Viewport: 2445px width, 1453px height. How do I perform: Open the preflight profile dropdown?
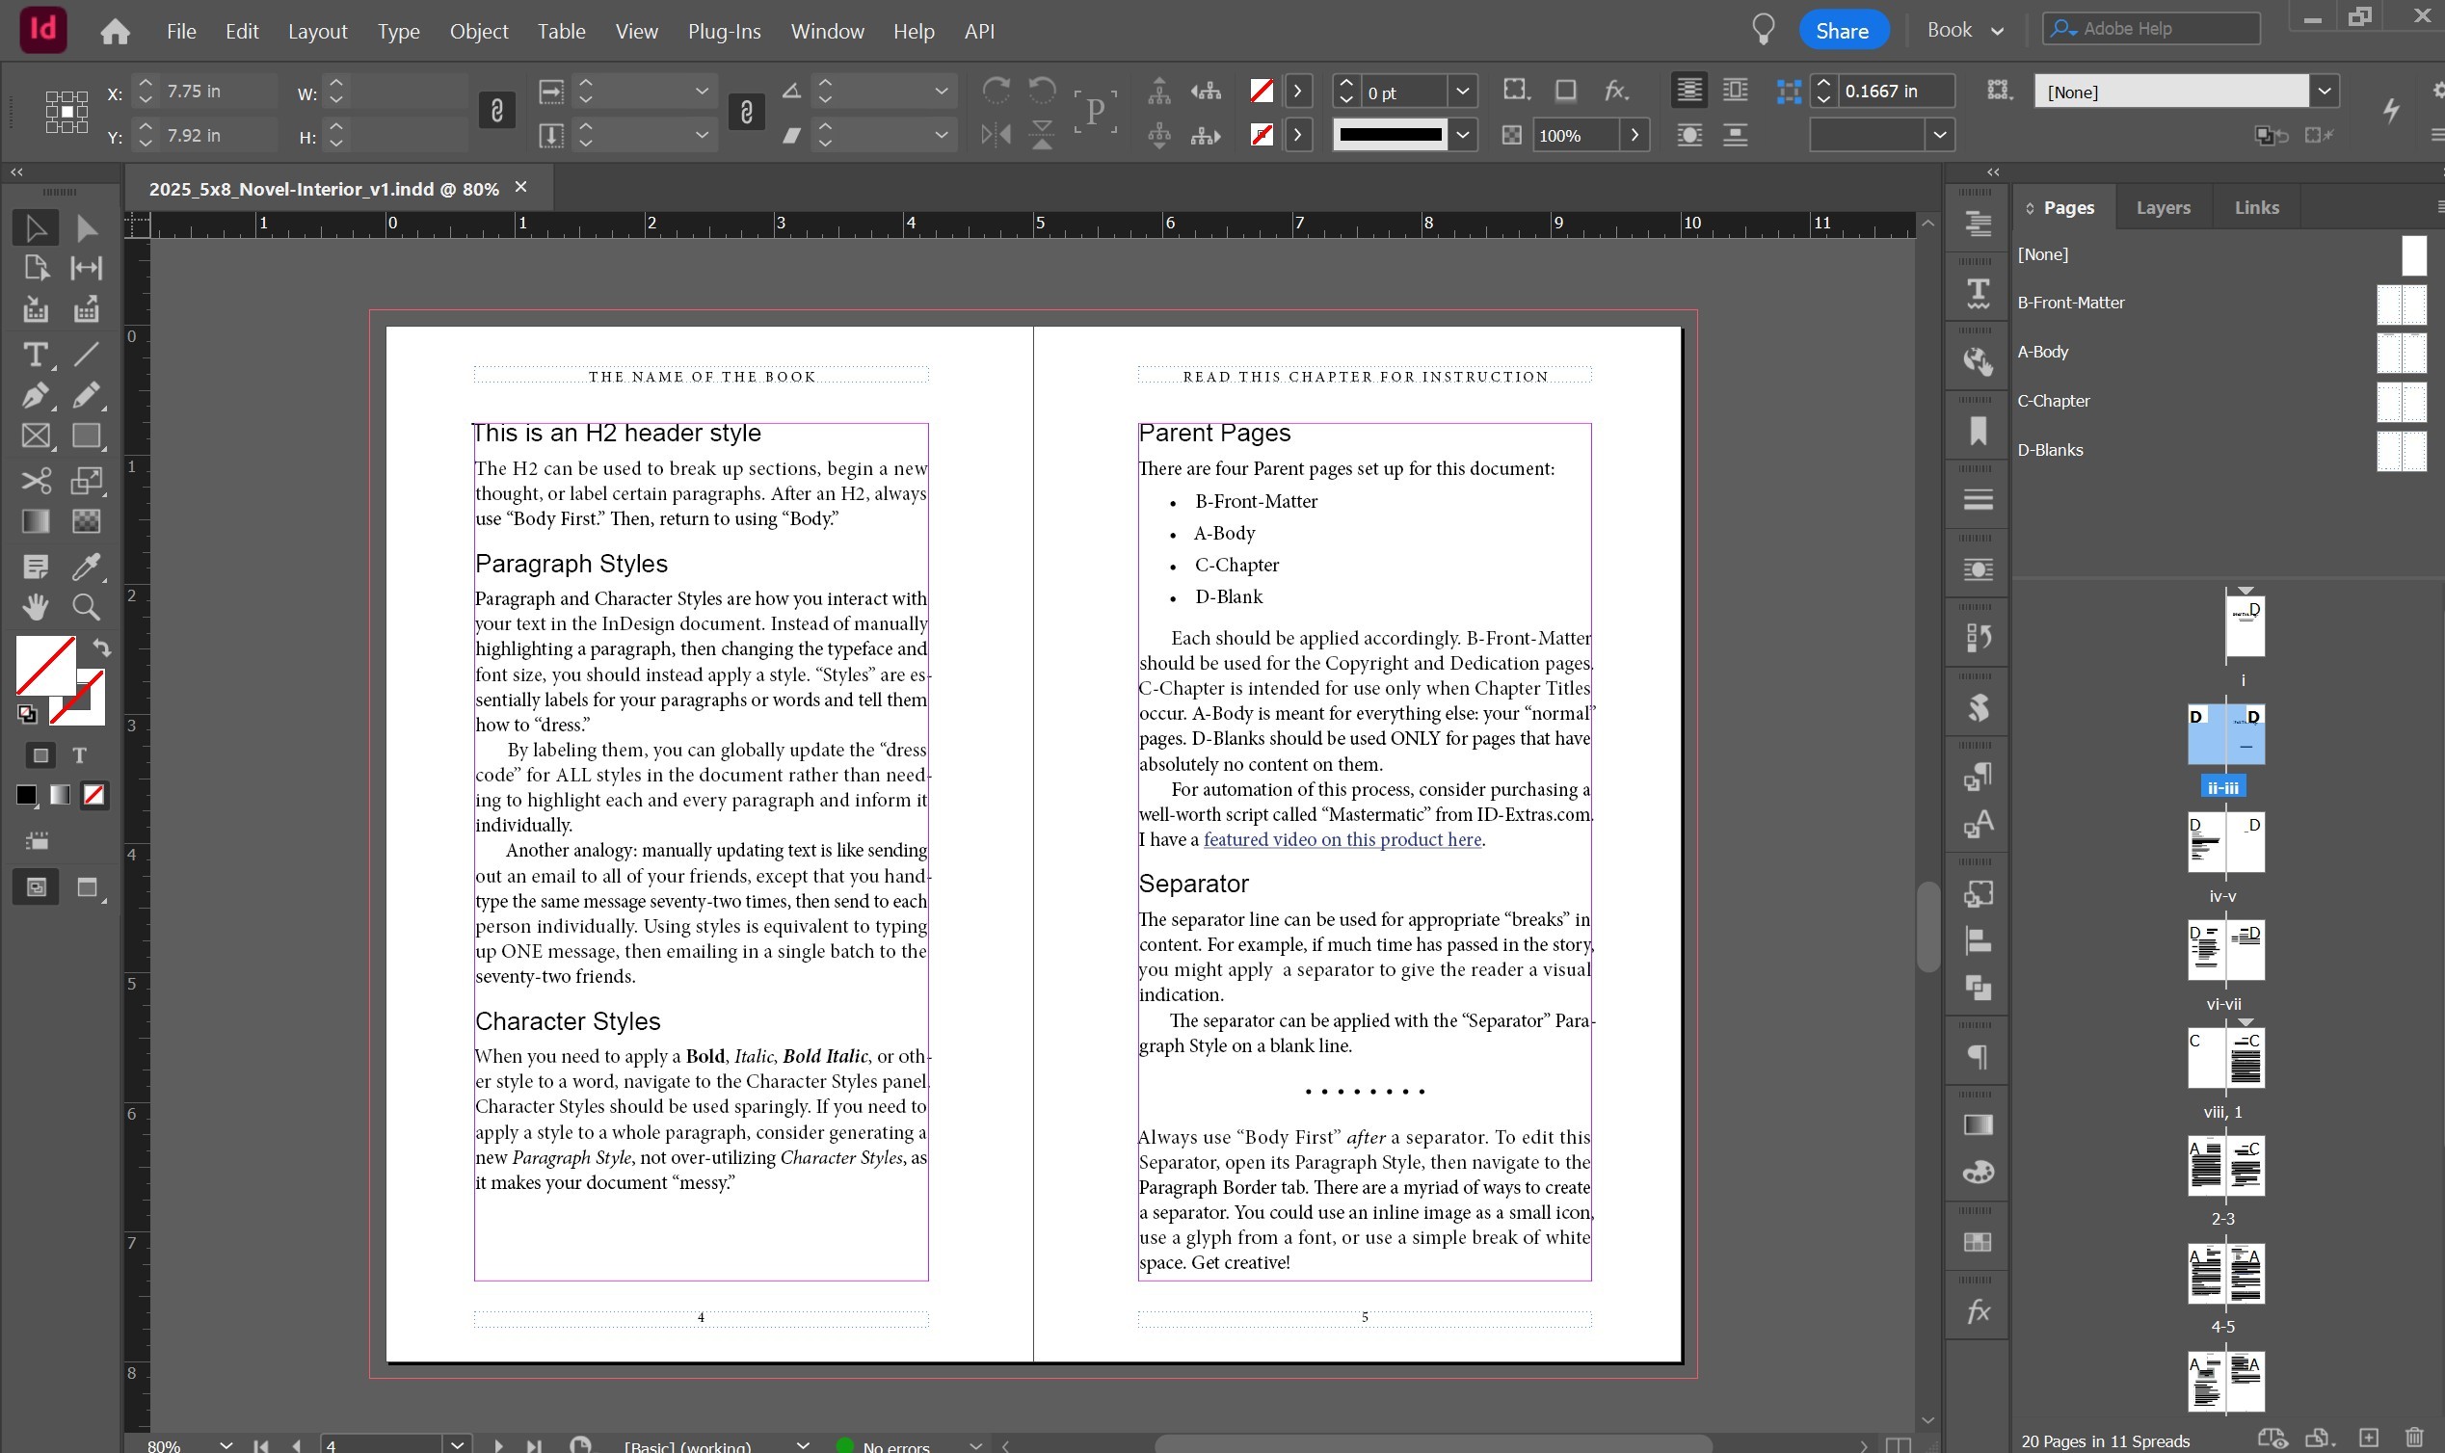click(803, 1444)
